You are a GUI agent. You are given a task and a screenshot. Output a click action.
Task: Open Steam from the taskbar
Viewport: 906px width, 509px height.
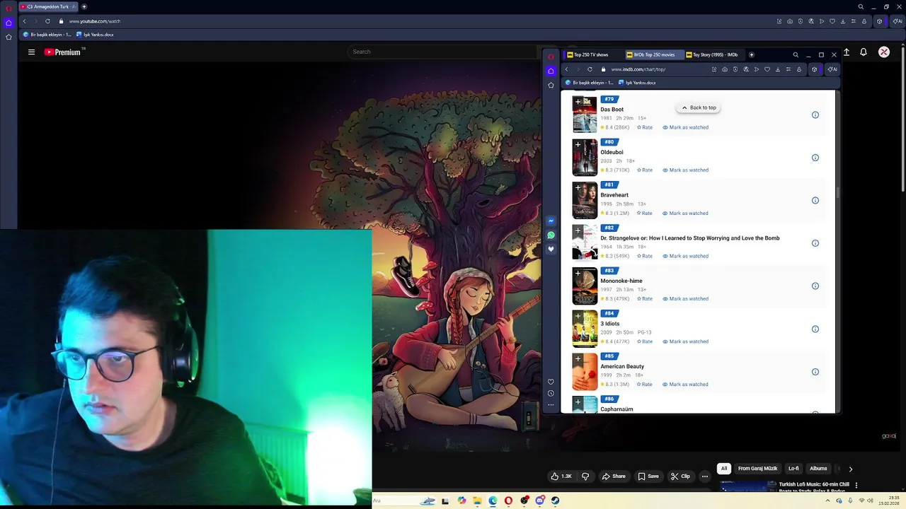pos(555,501)
